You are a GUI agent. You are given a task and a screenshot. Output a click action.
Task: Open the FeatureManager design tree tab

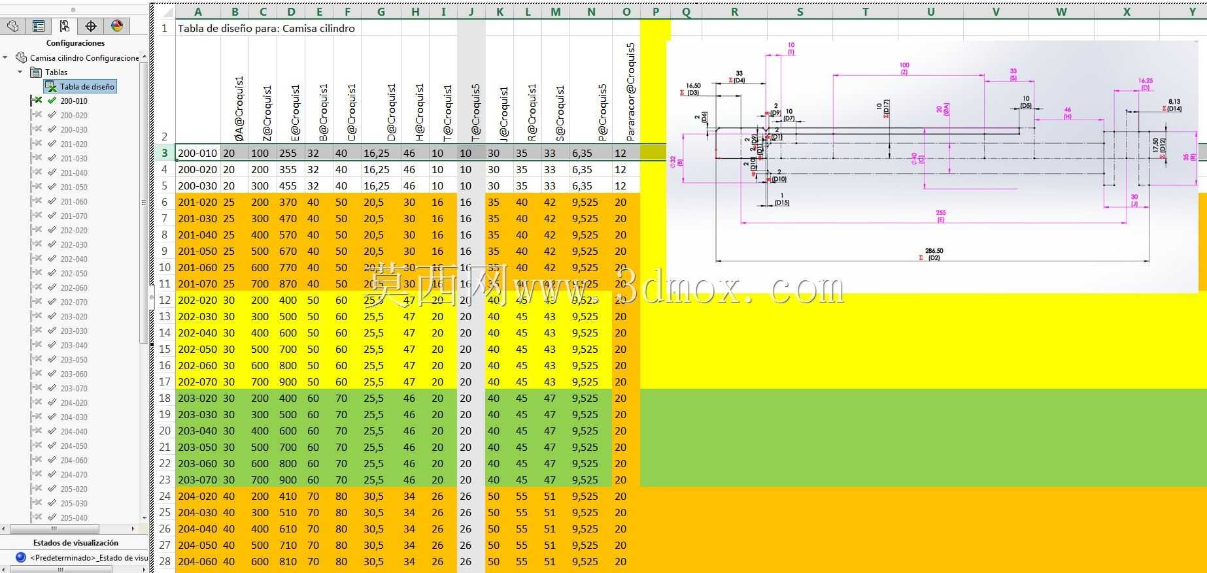(x=13, y=25)
